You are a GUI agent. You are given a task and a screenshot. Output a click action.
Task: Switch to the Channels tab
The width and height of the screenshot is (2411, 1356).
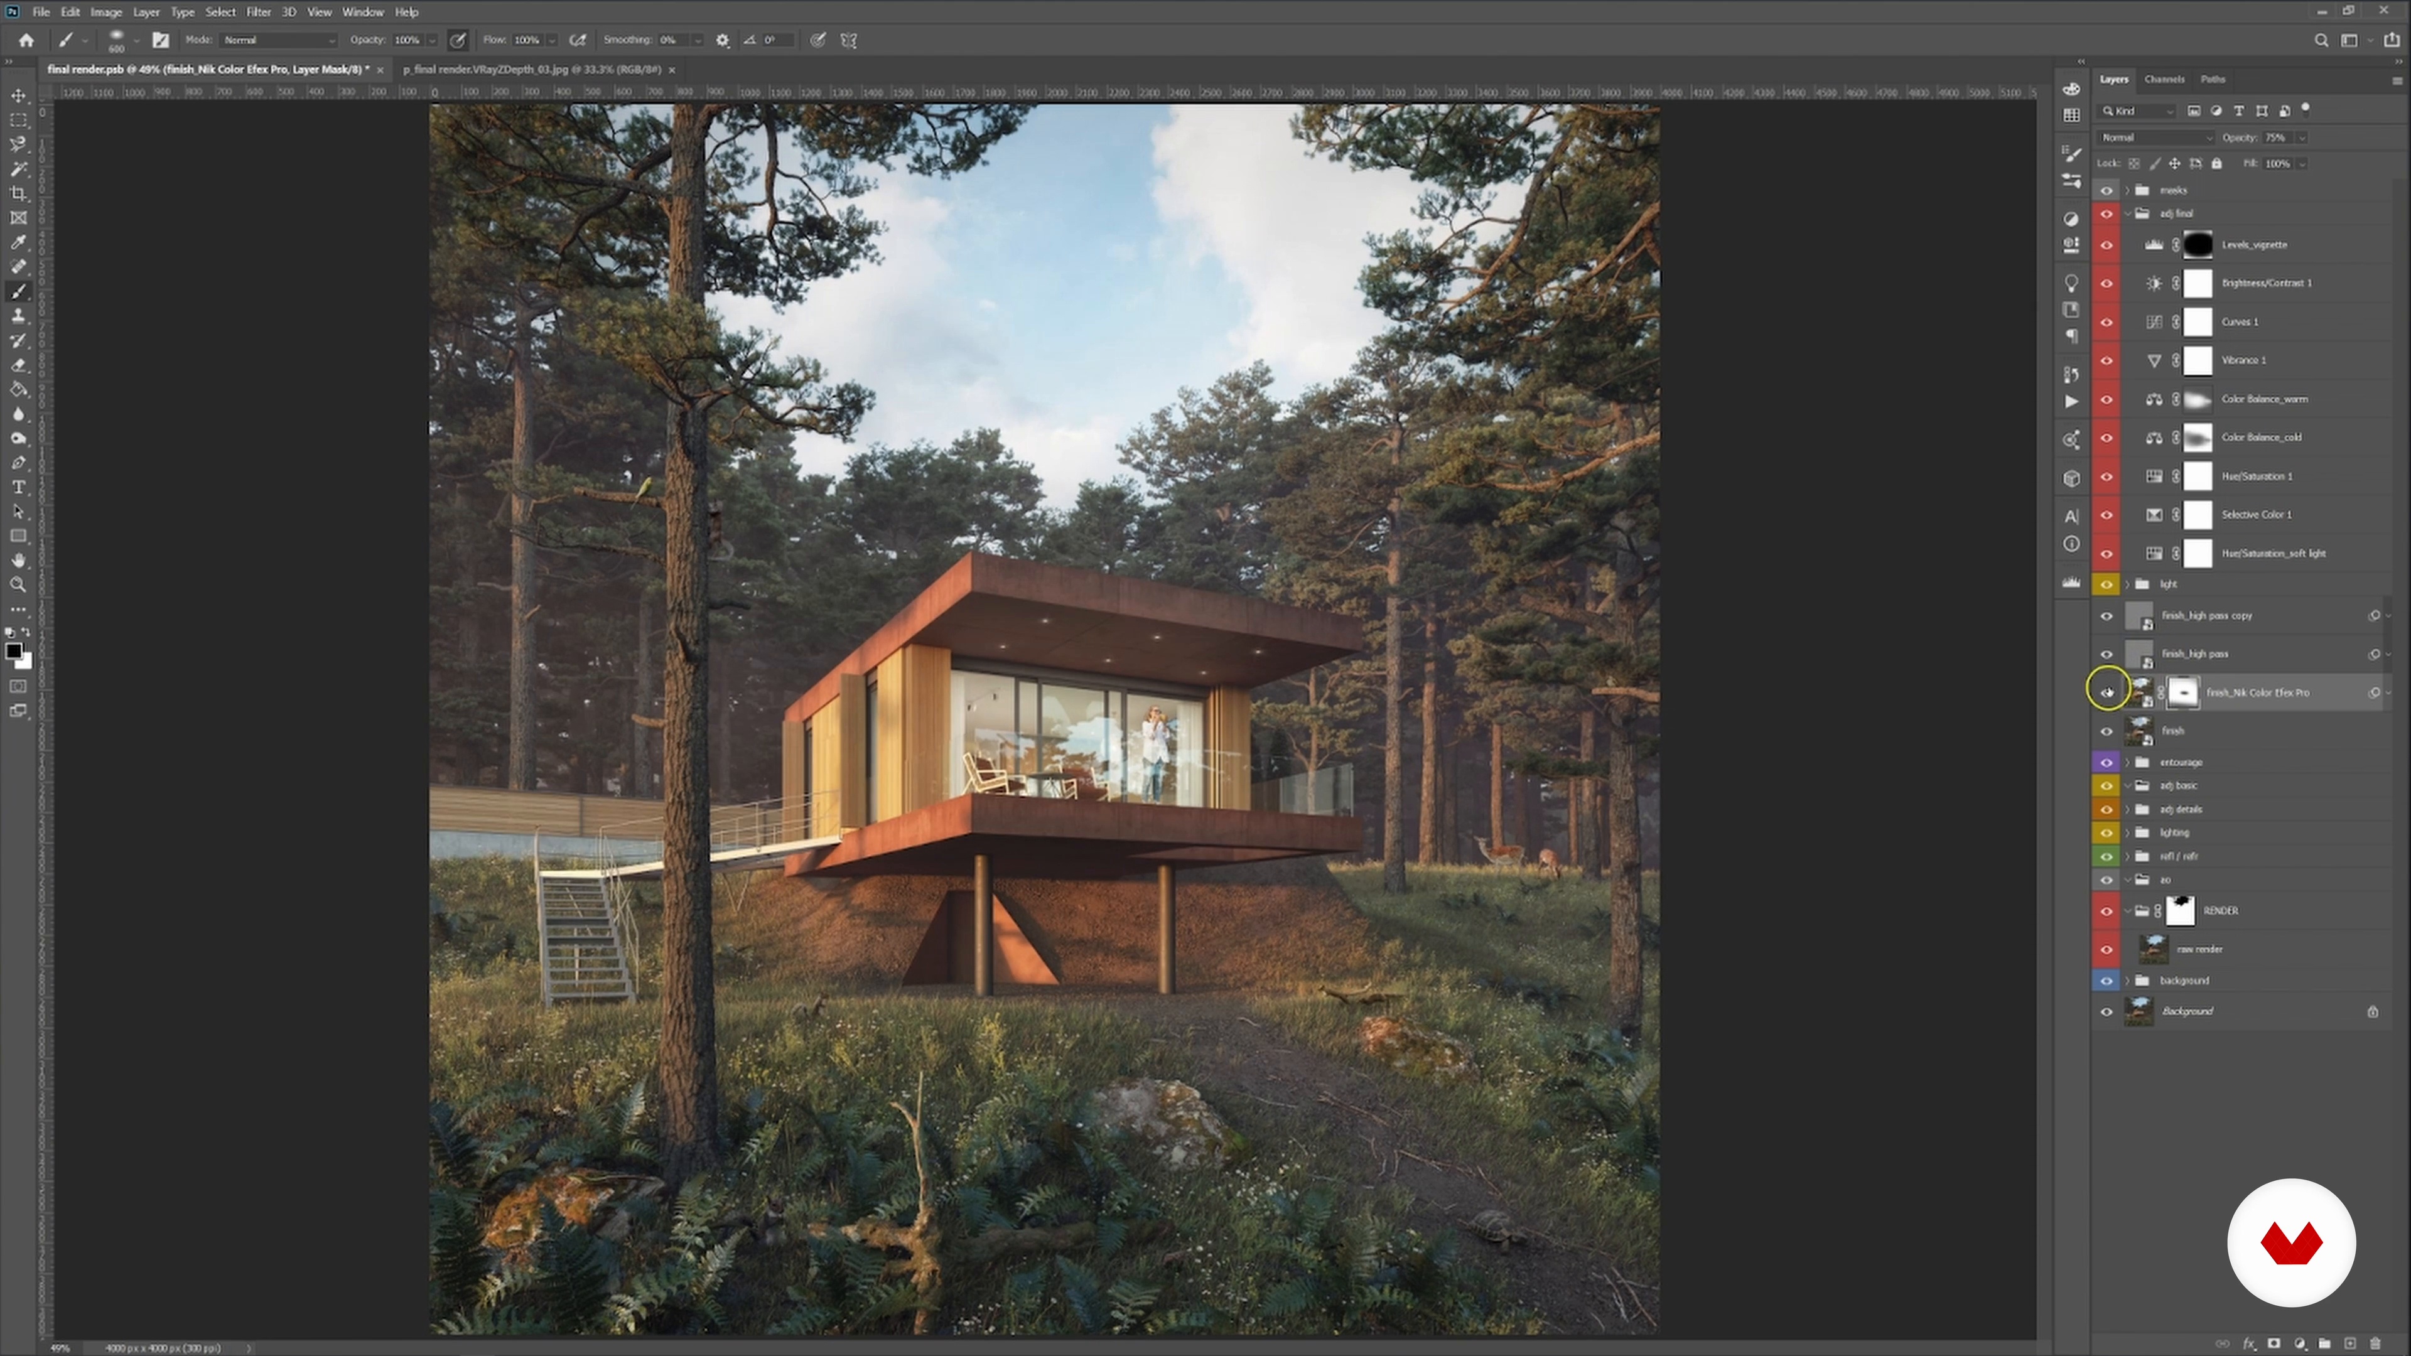click(2164, 80)
